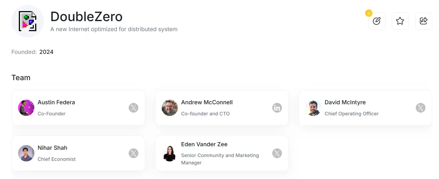Open Austin Federa's X profile icon

[134, 108]
